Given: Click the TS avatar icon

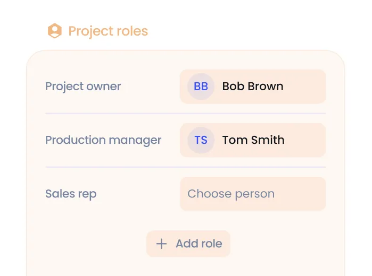Looking at the screenshot, I should click(201, 140).
